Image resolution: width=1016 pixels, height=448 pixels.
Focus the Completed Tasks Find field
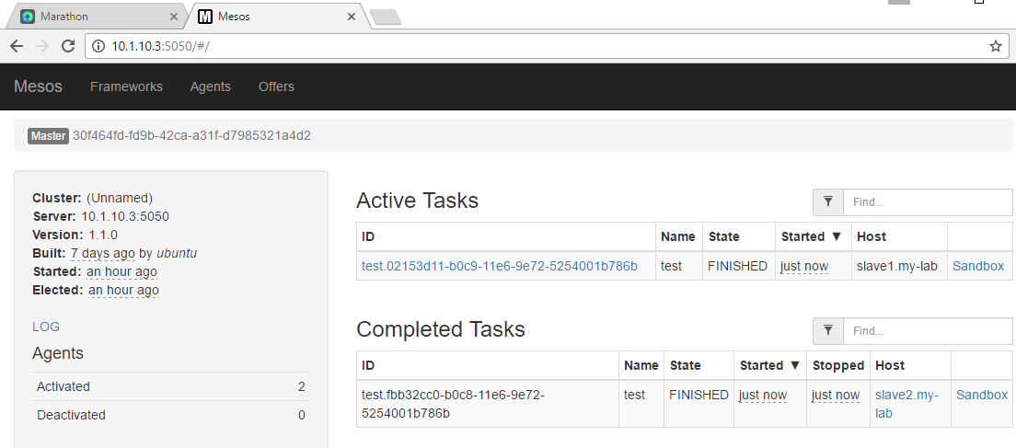[928, 331]
